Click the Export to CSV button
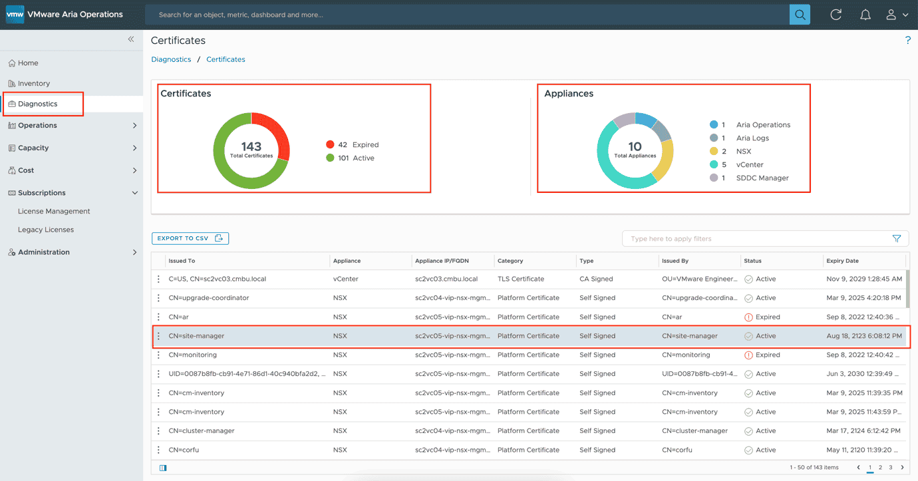This screenshot has height=481, width=918. [190, 238]
